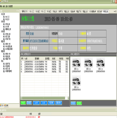117x118 pixels.
Task: Select 前门合装 node in the left tree
Action: coord(7,37)
